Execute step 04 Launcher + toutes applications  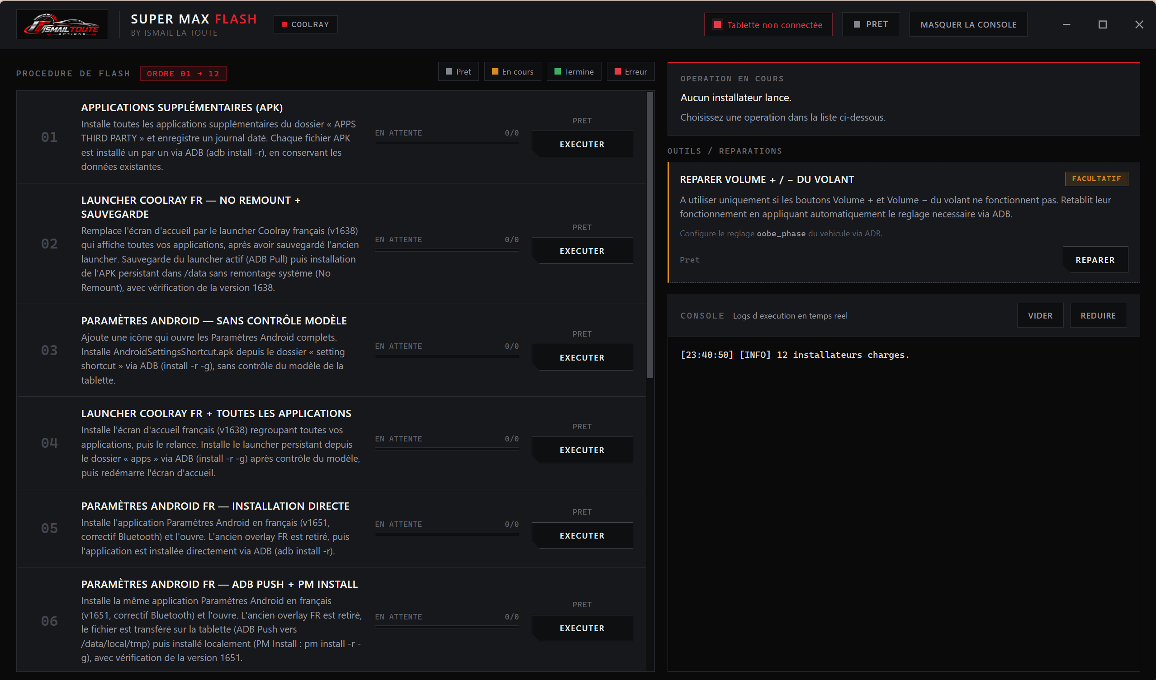click(x=582, y=450)
